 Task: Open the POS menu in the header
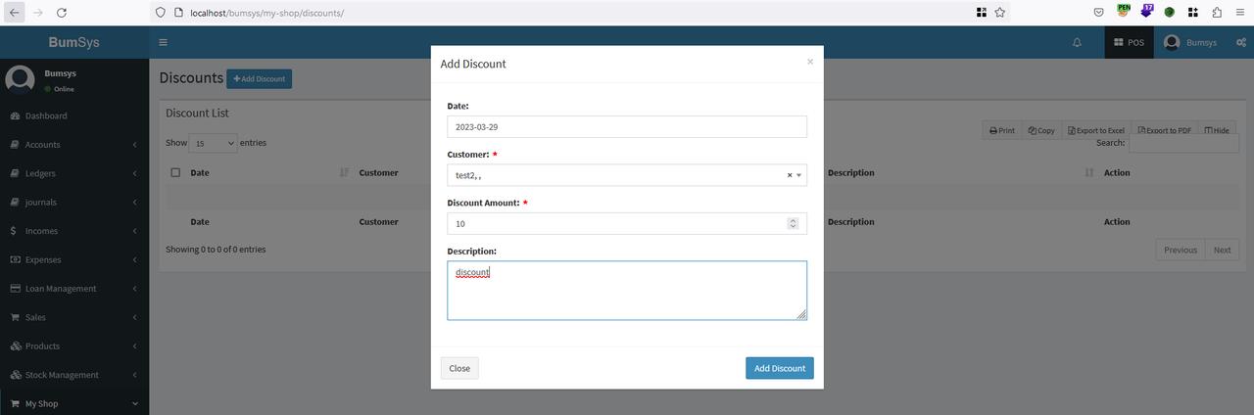click(x=1129, y=43)
